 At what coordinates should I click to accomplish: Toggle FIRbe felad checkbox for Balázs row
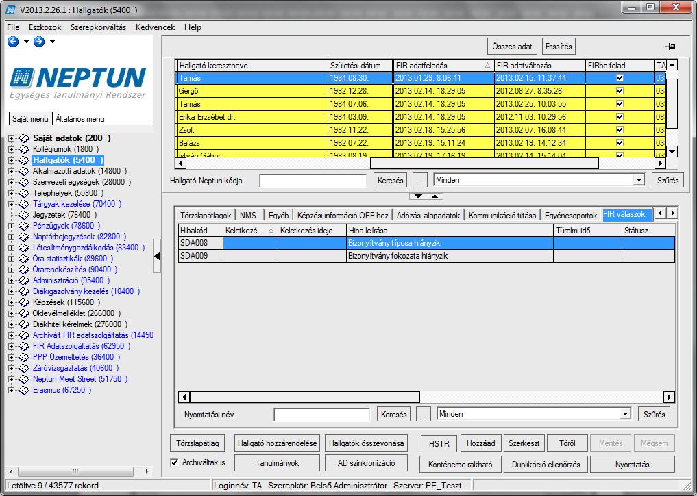pyautogui.click(x=620, y=143)
